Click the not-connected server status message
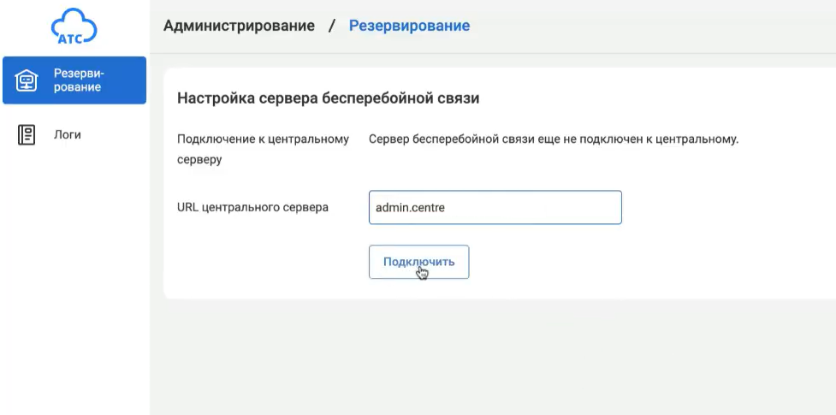The width and height of the screenshot is (836, 415). 553,139
